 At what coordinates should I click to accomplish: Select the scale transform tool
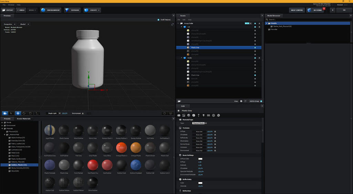[30, 113]
